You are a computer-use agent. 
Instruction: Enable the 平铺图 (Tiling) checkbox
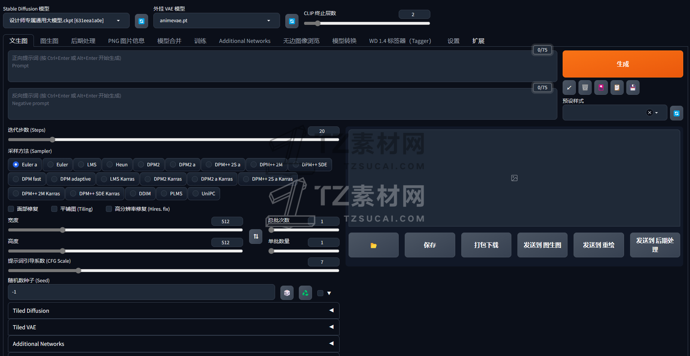54,209
